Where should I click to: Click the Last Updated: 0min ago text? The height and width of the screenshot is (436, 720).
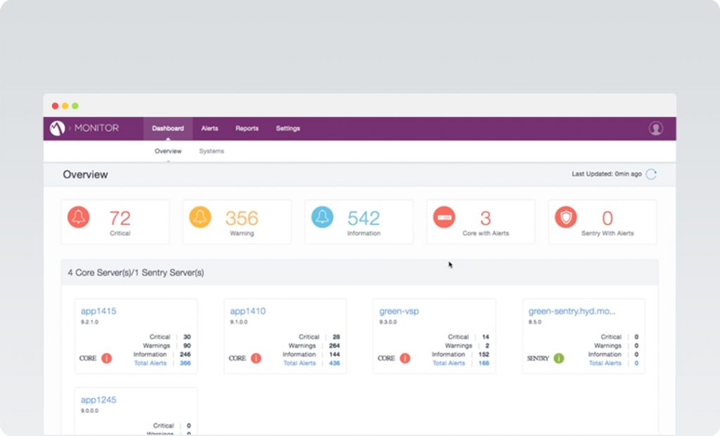pyautogui.click(x=607, y=173)
